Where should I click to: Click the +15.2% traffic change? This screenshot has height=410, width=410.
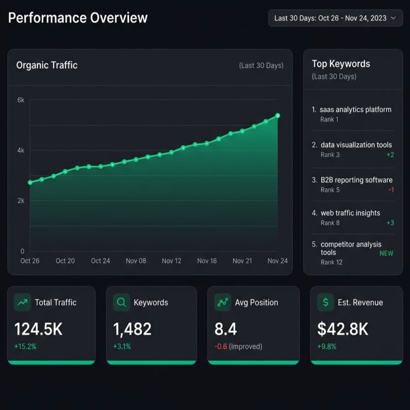[25, 346]
